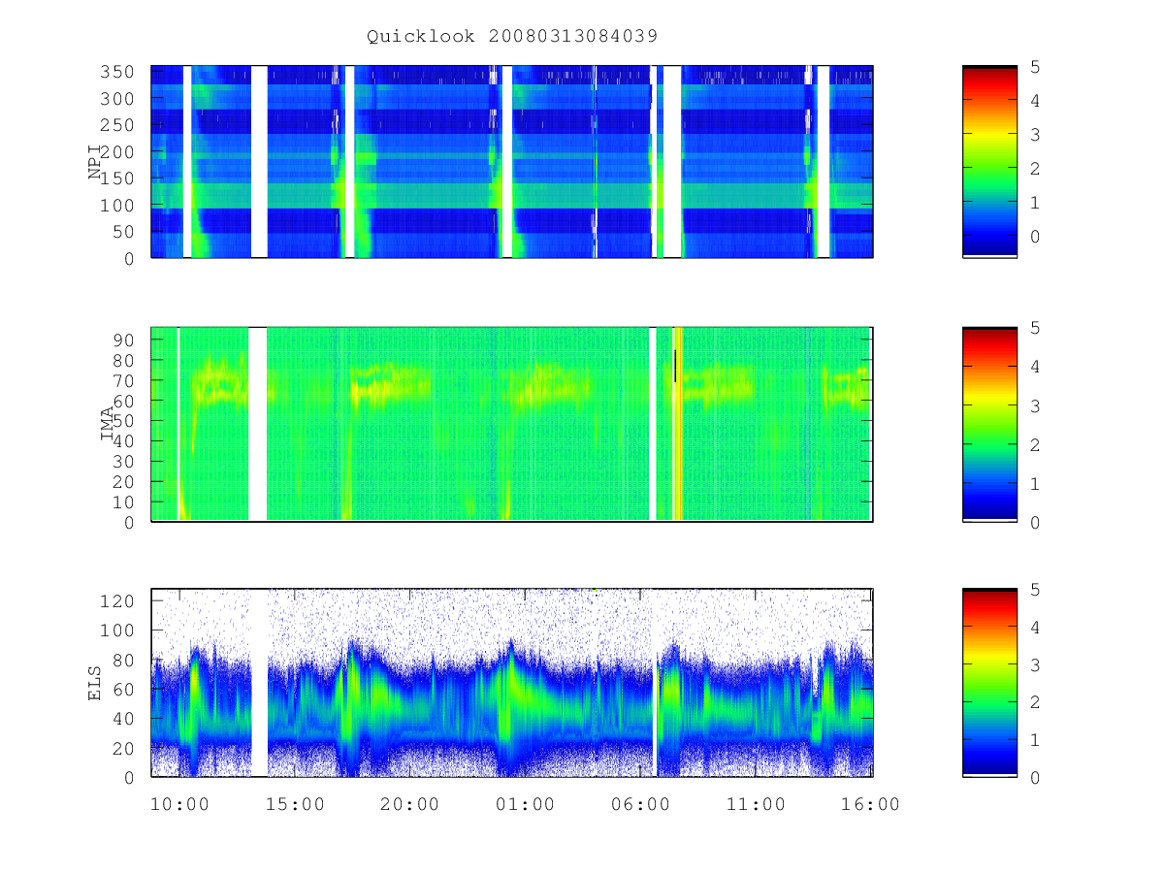Click the 01:00 time axis label
Image resolution: width=1164 pixels, height=873 pixels.
526,804
